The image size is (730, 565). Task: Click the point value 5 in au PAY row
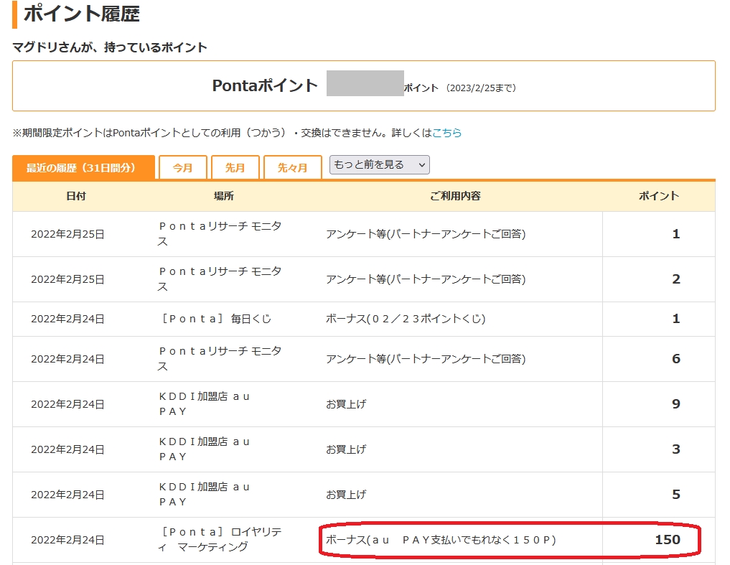click(676, 495)
